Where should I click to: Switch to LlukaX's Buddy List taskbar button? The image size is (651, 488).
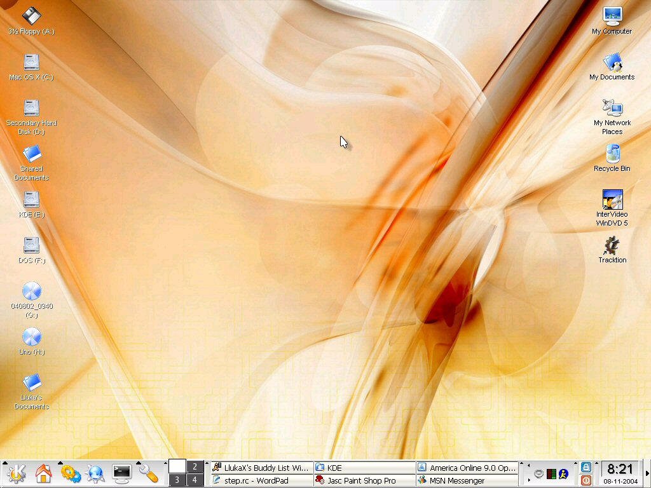261,468
